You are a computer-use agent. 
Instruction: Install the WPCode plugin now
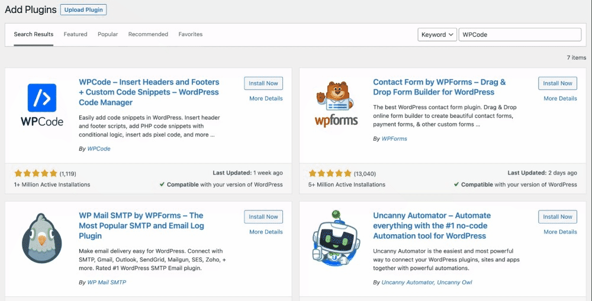[x=263, y=83]
